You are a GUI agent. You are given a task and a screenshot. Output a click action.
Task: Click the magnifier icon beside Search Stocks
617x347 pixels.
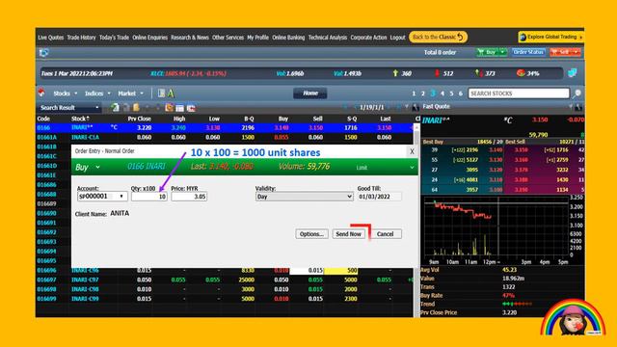[x=577, y=93]
